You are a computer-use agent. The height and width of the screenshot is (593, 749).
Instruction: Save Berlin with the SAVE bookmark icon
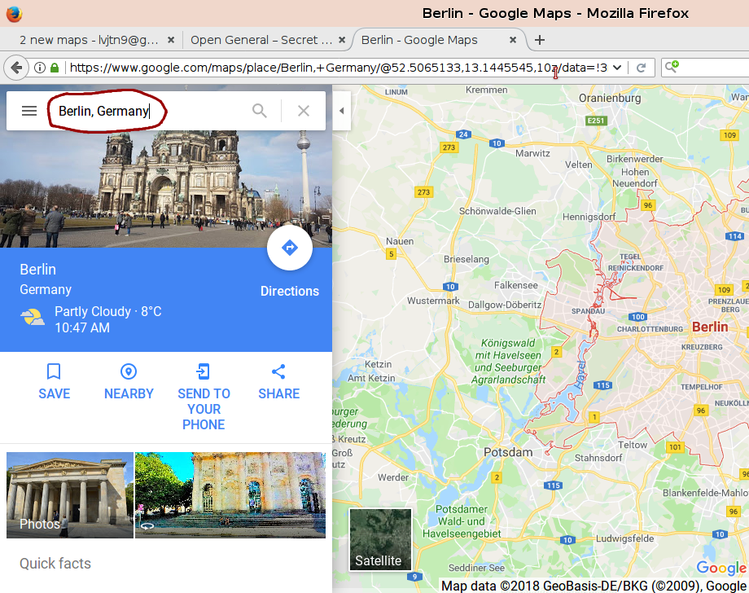point(54,371)
